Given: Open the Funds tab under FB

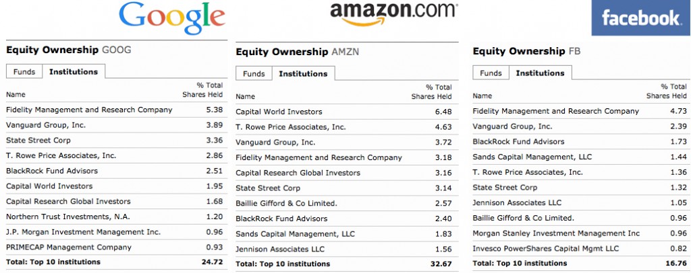Looking at the screenshot, I should point(491,73).
